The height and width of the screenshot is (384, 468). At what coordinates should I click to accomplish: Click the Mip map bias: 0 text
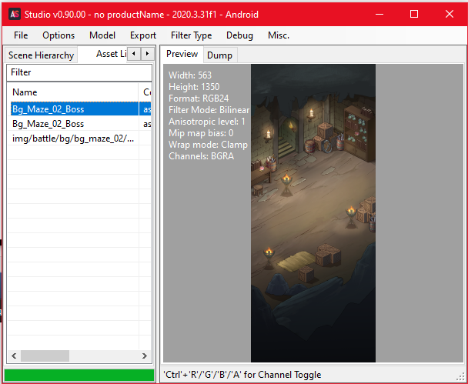pyautogui.click(x=201, y=133)
